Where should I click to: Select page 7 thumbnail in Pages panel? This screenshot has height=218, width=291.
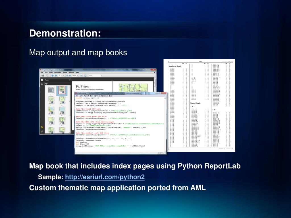[x=51, y=120]
